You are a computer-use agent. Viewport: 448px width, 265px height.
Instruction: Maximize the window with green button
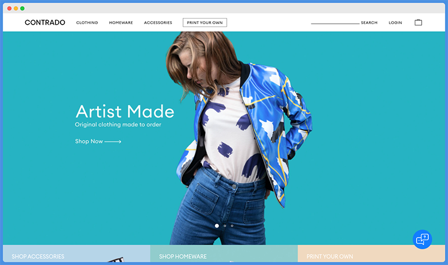[x=22, y=8]
